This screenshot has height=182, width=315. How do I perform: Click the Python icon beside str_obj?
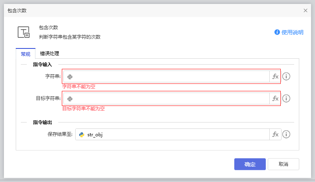[82, 134]
